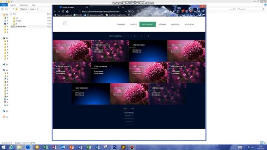Select the portfolio.html file
267x150 pixels.
point(21,27)
